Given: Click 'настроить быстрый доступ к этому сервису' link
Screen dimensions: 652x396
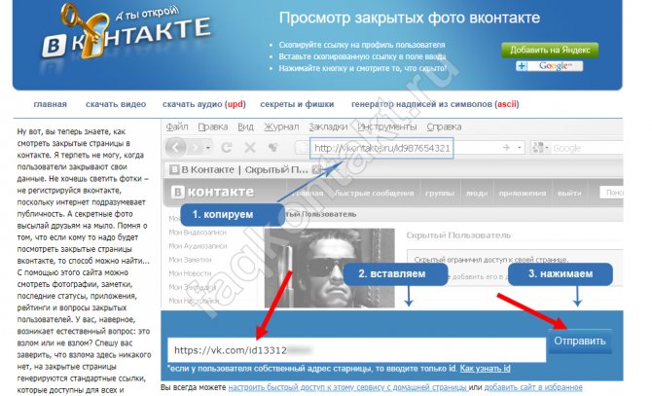Looking at the screenshot, I should tap(347, 387).
